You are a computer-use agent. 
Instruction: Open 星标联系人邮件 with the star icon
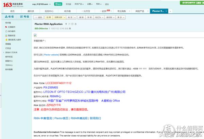[x=13, y=40]
